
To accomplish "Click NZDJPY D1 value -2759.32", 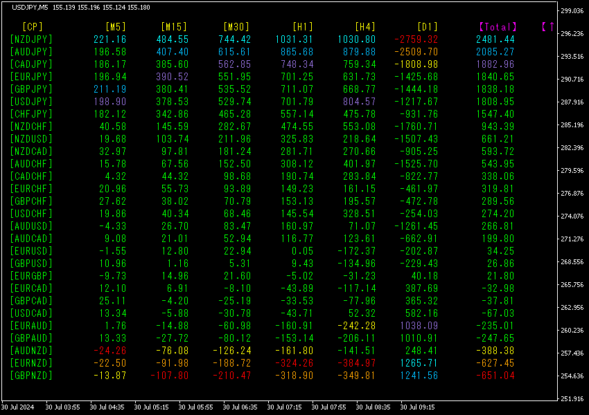I will click(416, 39).
